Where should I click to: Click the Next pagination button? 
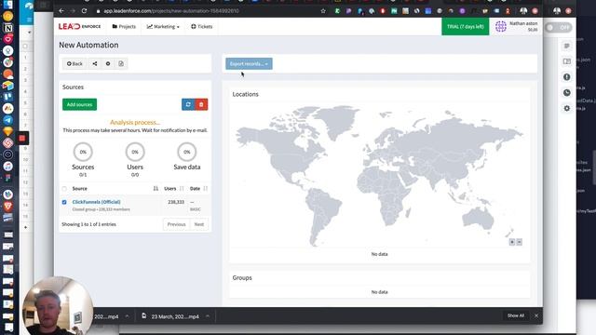(x=198, y=224)
